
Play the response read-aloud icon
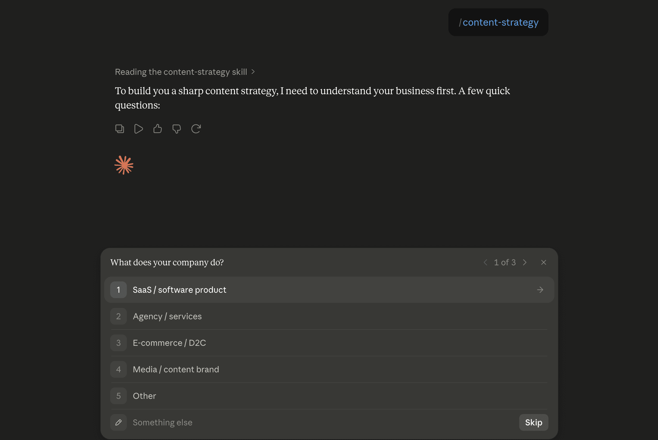(138, 129)
